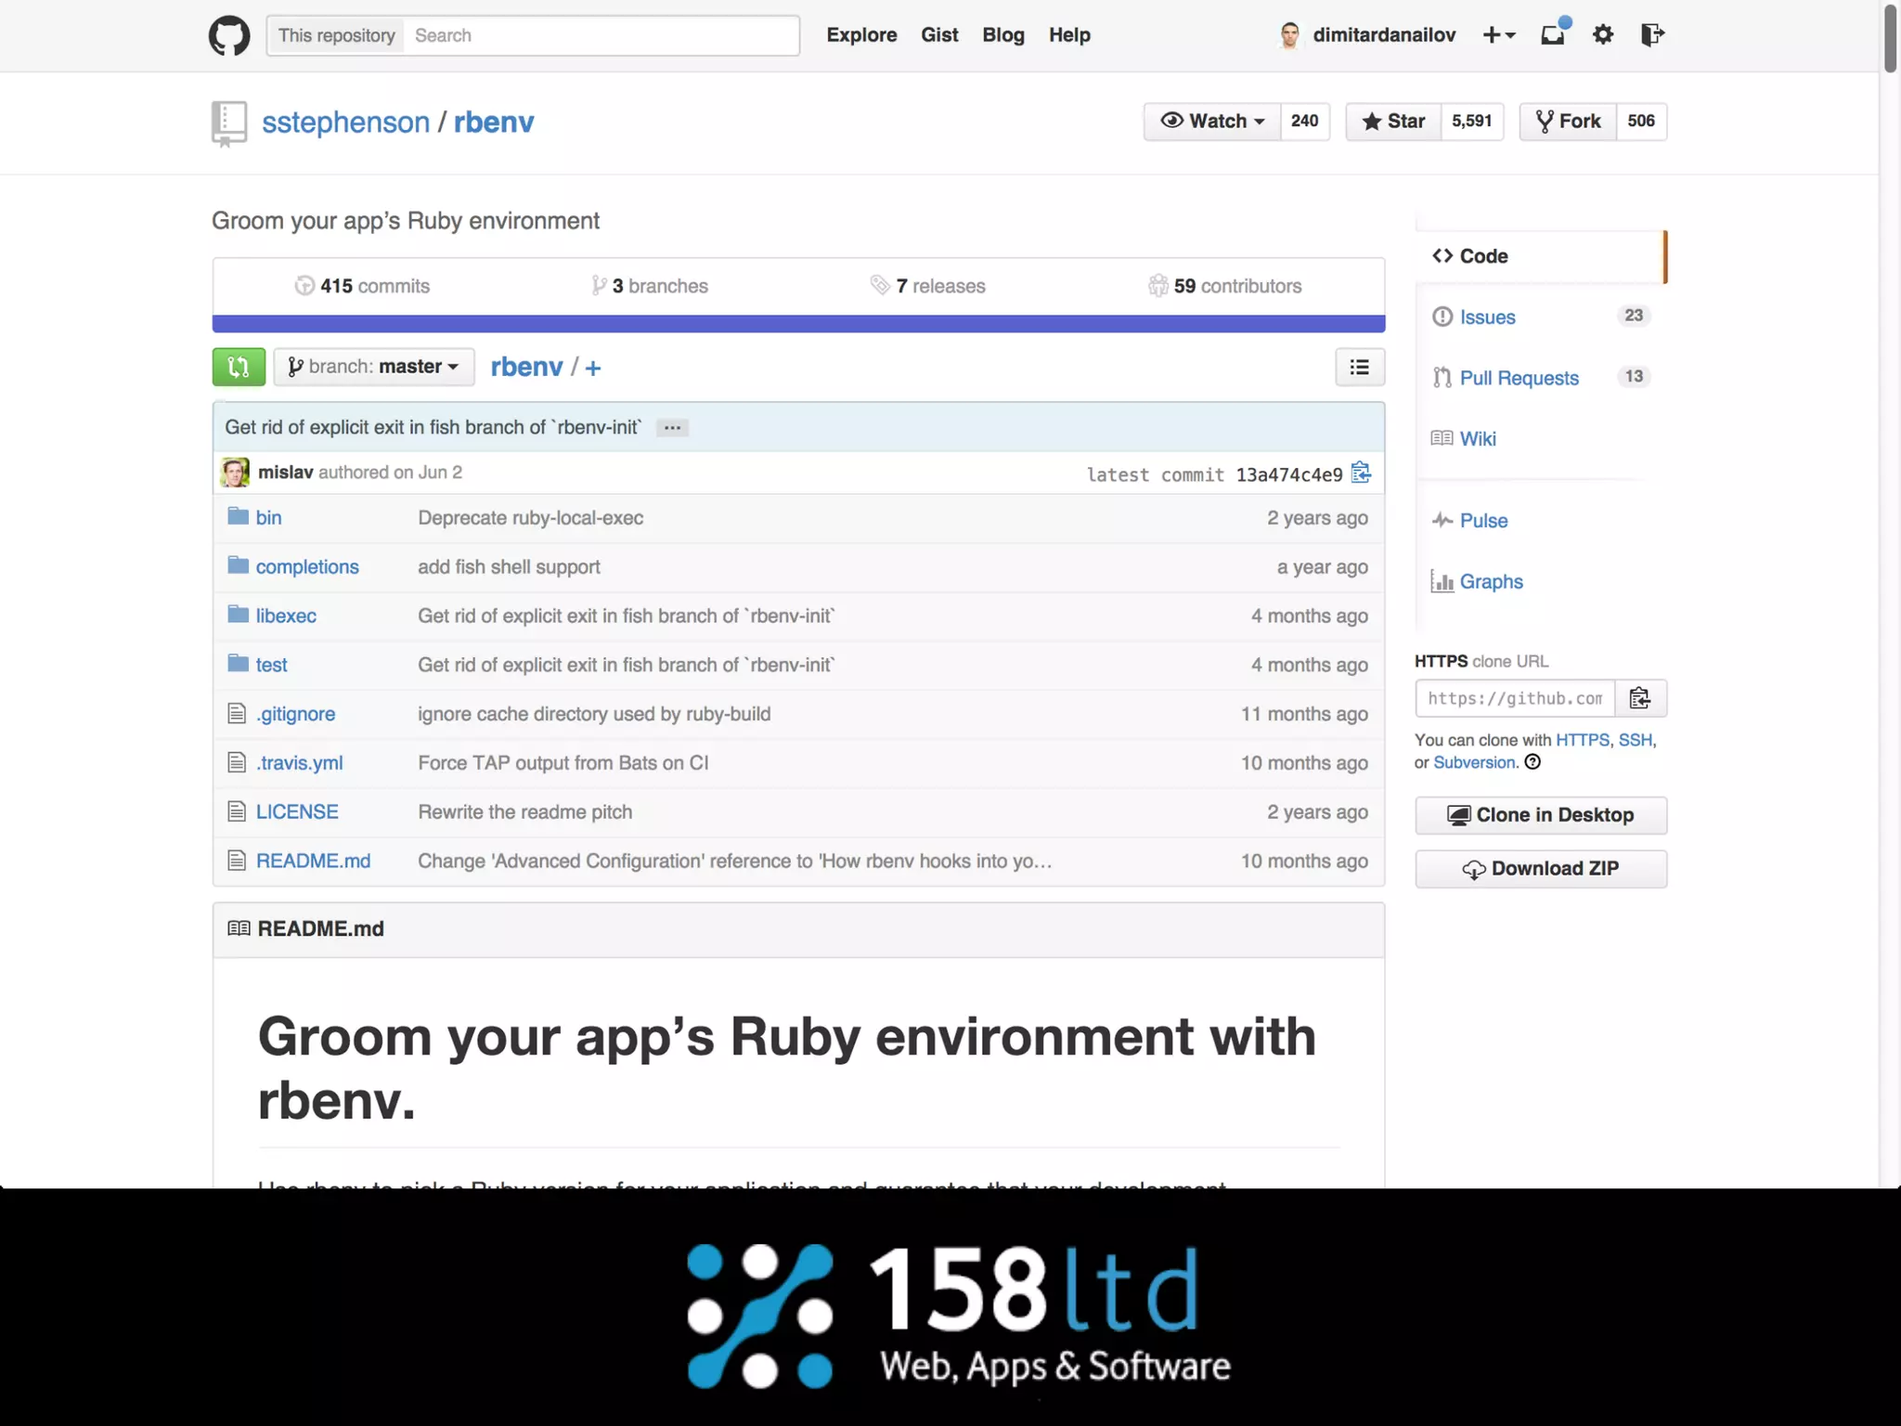This screenshot has height=1426, width=1901.
Task: Click the green compare and review button
Action: 239,367
